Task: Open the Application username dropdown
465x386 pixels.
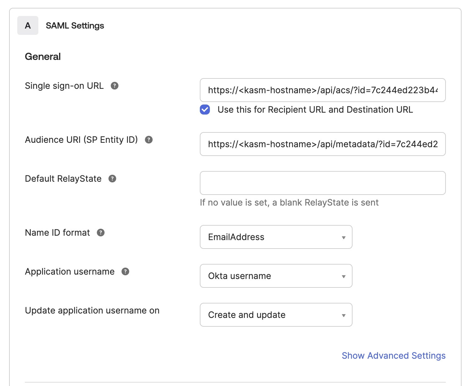Action: pyautogui.click(x=276, y=276)
